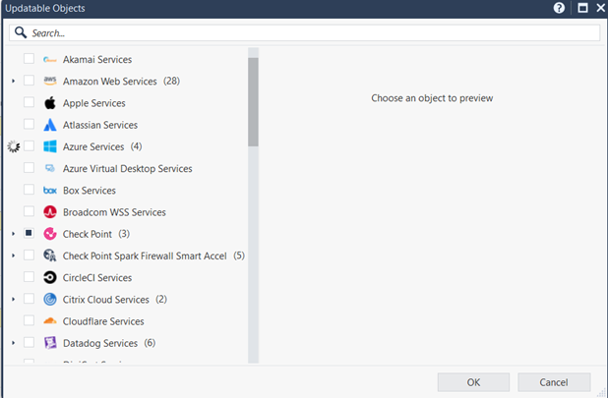The width and height of the screenshot is (608, 398).
Task: Click the Datadog Services purple icon
Action: pos(50,343)
